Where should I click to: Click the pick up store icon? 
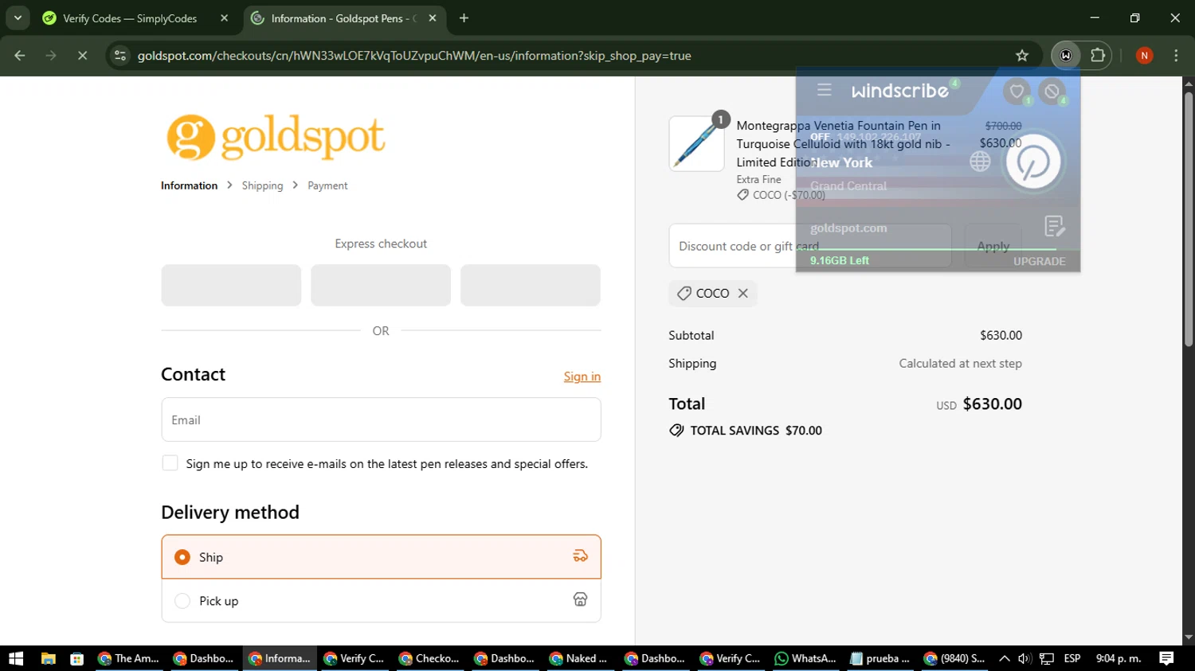click(x=581, y=599)
